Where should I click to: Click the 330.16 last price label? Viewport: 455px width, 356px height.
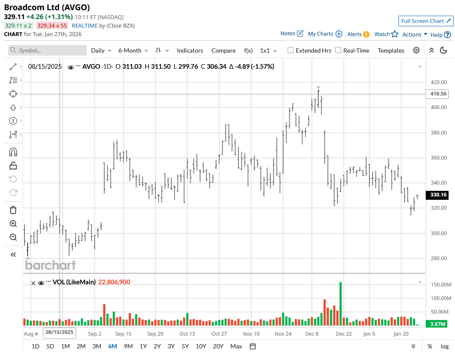438,194
